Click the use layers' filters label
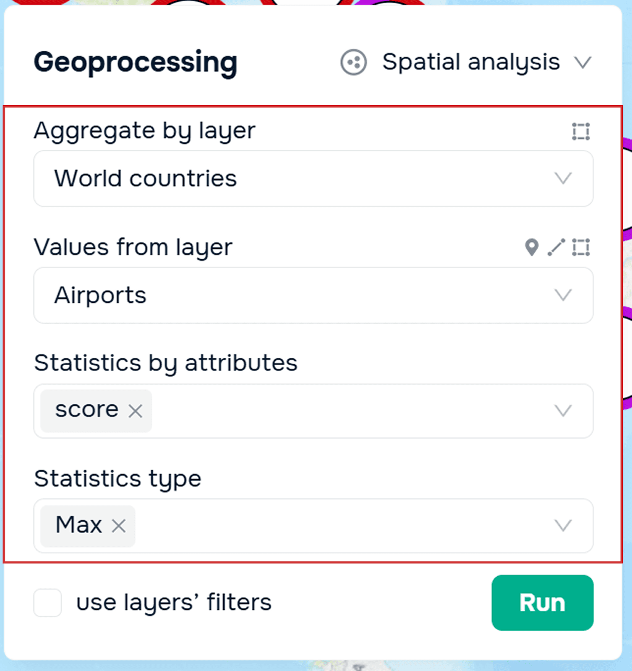This screenshot has height=671, width=632. click(x=174, y=603)
